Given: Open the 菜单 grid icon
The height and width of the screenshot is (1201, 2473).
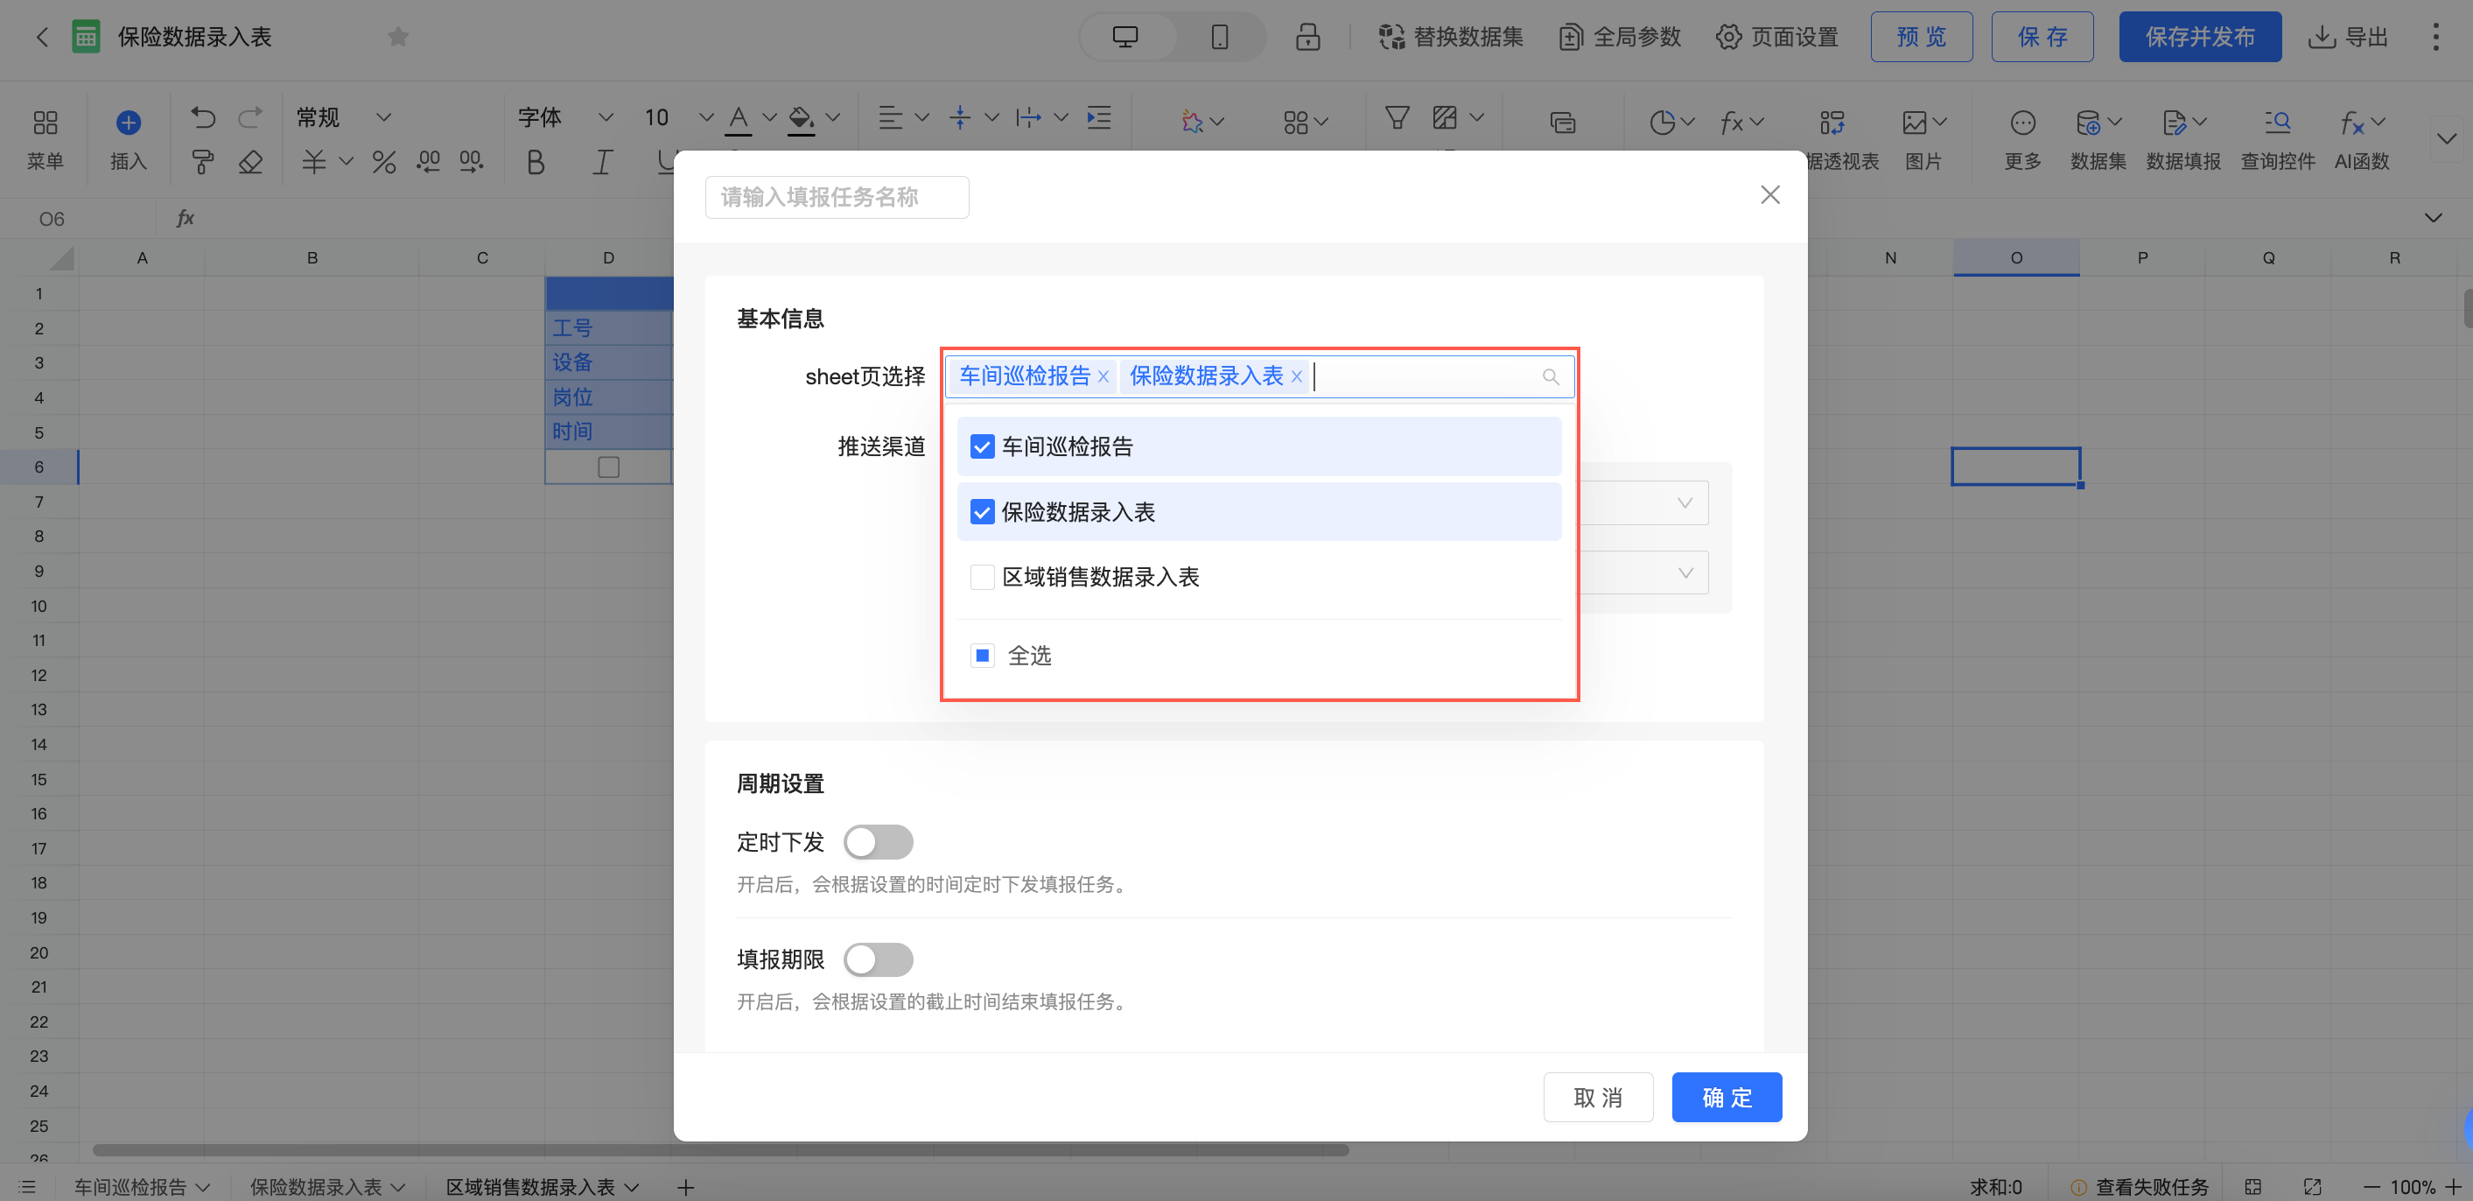Looking at the screenshot, I should pyautogui.click(x=46, y=122).
